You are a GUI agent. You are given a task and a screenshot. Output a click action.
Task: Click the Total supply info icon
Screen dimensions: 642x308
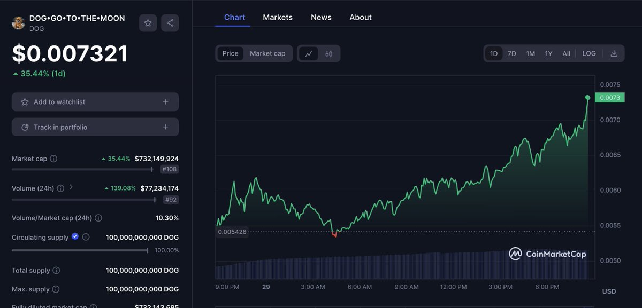pos(56,271)
